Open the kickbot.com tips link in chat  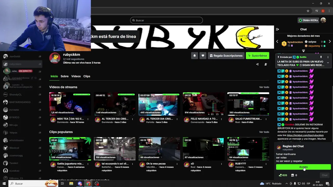305,135
